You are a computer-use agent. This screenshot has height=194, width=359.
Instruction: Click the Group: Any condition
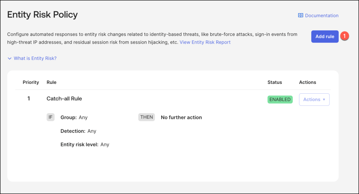click(74, 117)
